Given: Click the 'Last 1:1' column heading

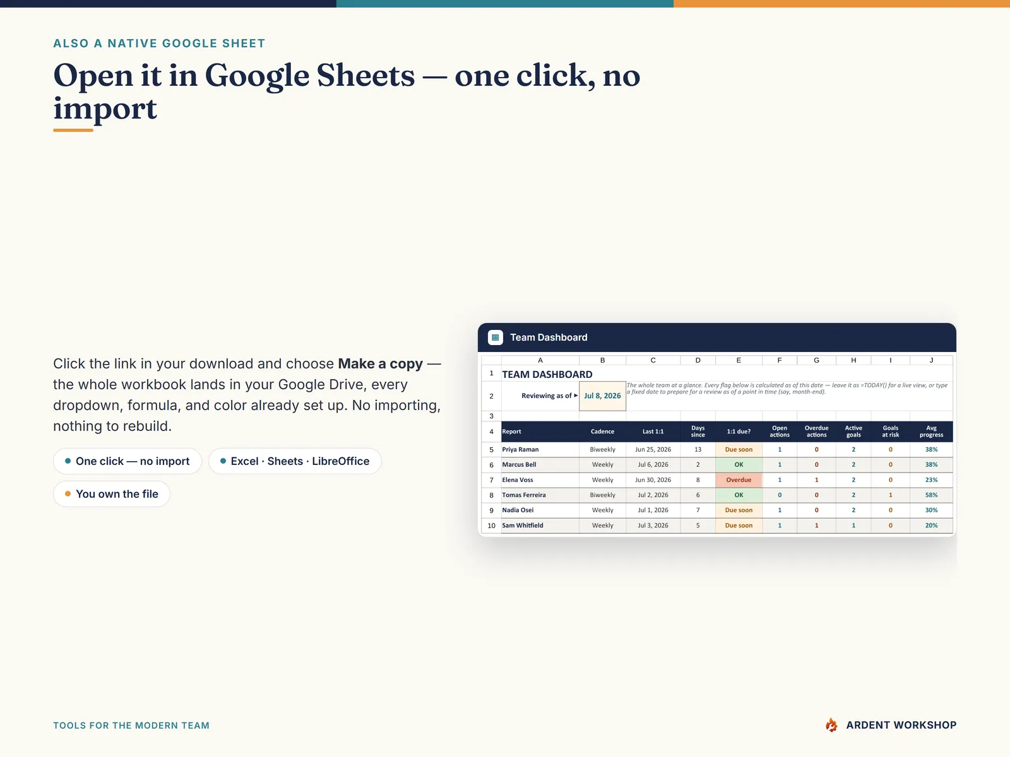Looking at the screenshot, I should coord(653,431).
